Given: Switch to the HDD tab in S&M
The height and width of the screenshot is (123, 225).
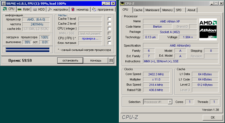Looking at the screenshot, I should [39, 9].
